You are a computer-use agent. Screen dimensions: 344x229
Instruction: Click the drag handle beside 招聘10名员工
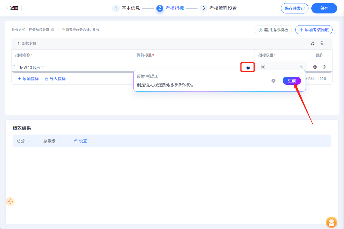tap(13, 67)
